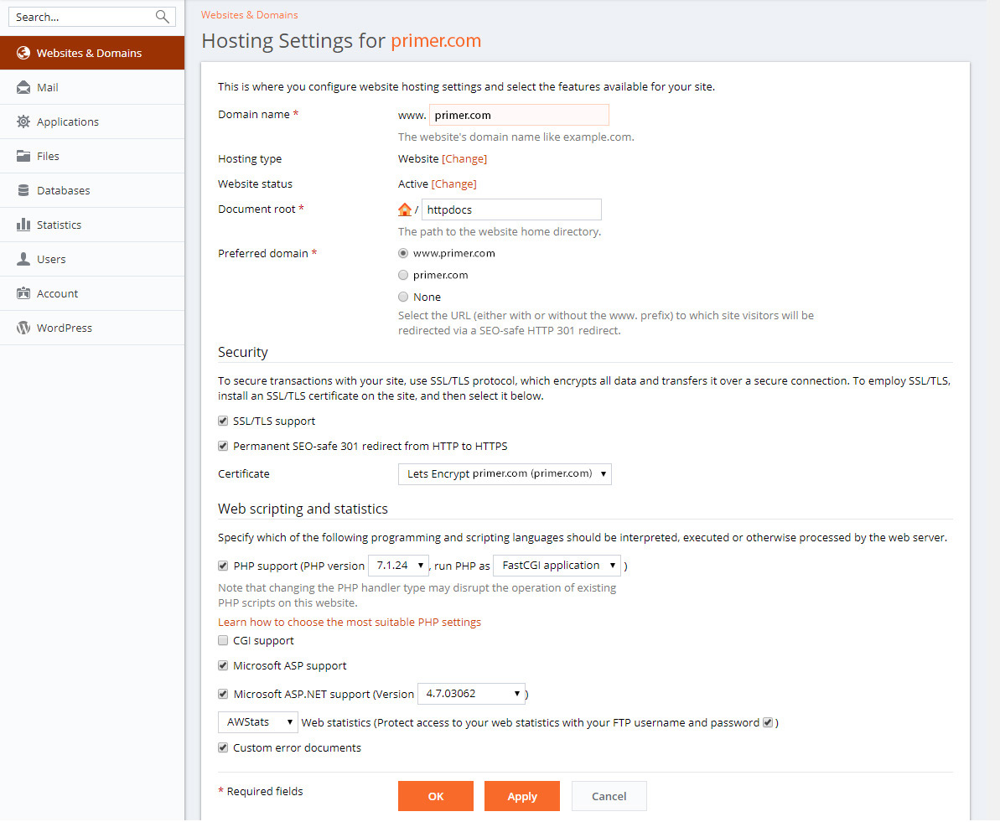
Task: Open FastCGI application handler dropdown
Action: pyautogui.click(x=557, y=566)
